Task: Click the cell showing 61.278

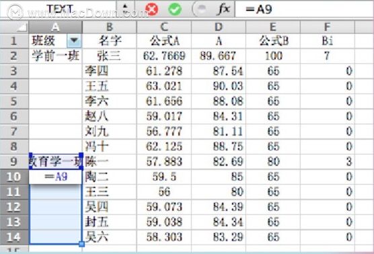Action: point(164,71)
